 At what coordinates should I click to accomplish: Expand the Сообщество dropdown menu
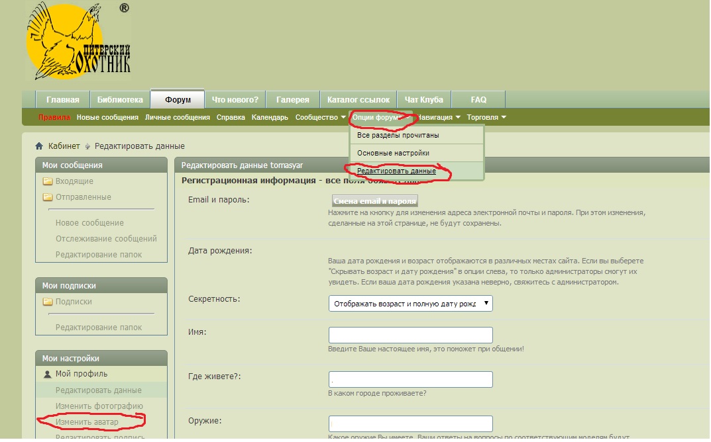320,118
